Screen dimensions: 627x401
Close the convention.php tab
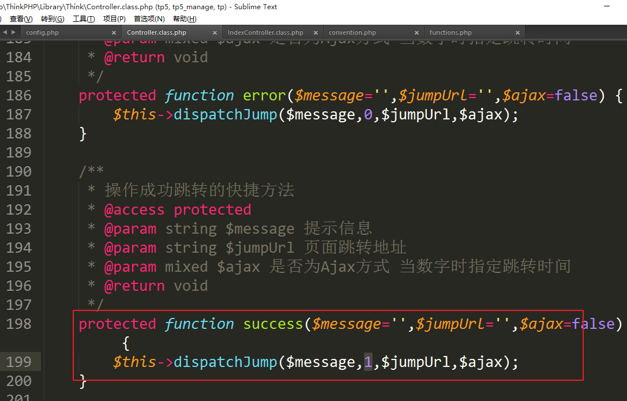click(x=417, y=33)
